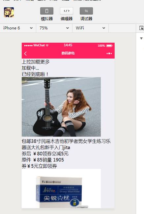This screenshot has height=214, width=144.
Task: Tap the back arrow in pink header
Action: [x=25, y=54]
